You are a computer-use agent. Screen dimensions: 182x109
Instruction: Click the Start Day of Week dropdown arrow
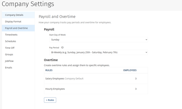(x=146, y=40)
